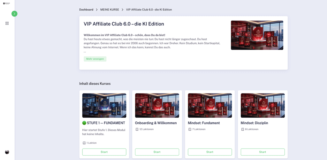Open the dashboard grid icon in sidebar
The width and height of the screenshot is (327, 160).
point(7,23)
